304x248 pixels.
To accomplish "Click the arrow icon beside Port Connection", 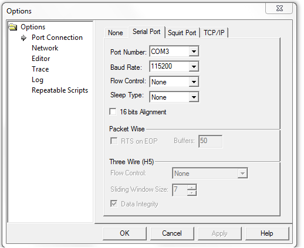I will [23, 38].
